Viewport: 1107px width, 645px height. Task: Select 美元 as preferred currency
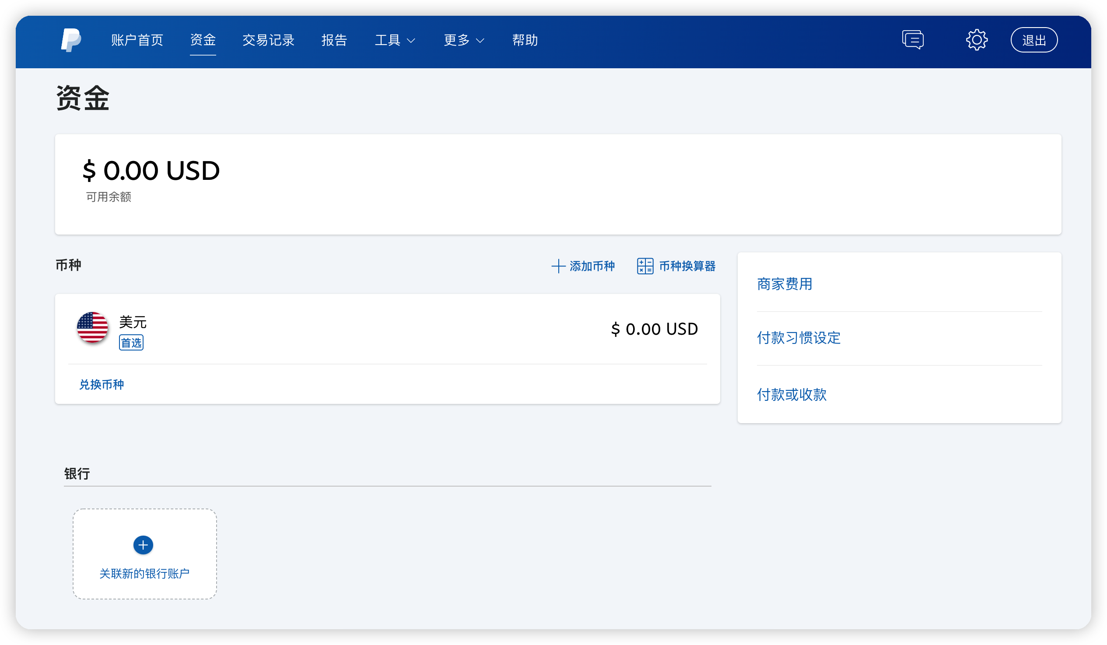pyautogui.click(x=132, y=322)
